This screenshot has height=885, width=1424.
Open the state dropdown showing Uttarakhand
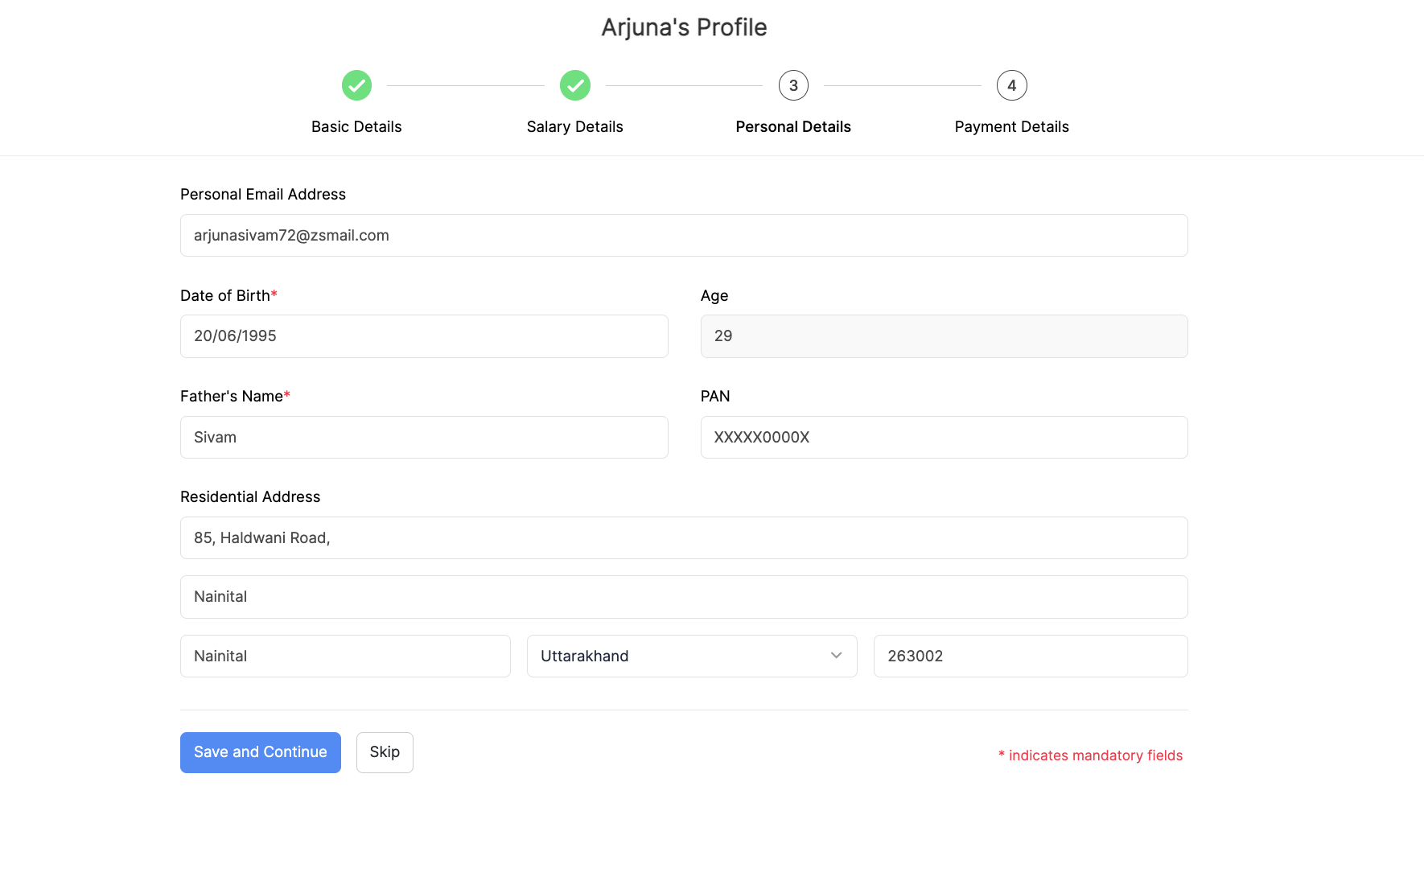692,656
